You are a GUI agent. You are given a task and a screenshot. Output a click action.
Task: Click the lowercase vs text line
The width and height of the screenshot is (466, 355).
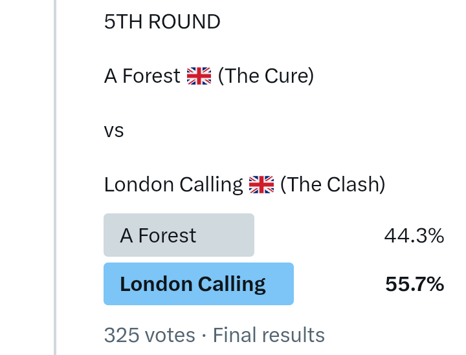(x=114, y=131)
